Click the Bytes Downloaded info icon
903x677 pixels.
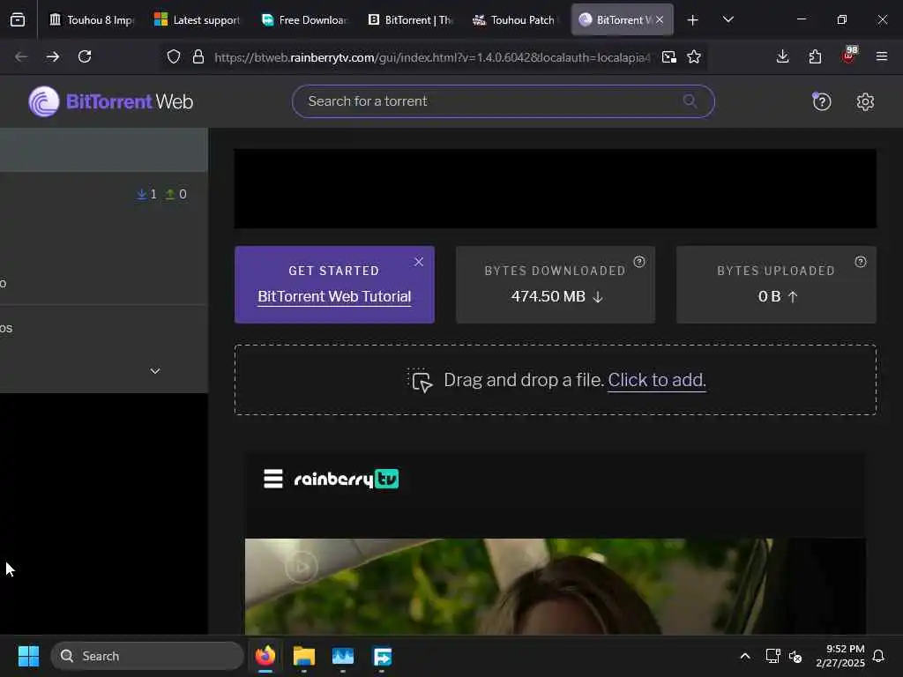click(x=639, y=262)
